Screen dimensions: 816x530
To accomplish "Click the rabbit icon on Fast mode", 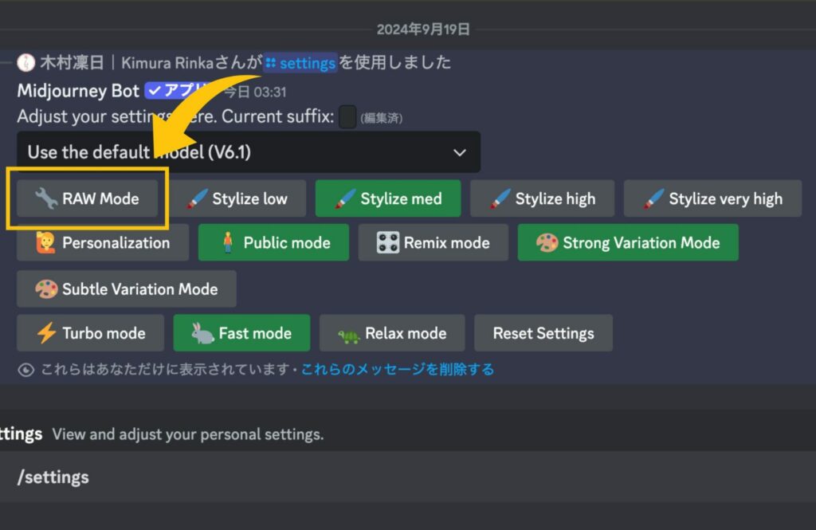I will 201,333.
